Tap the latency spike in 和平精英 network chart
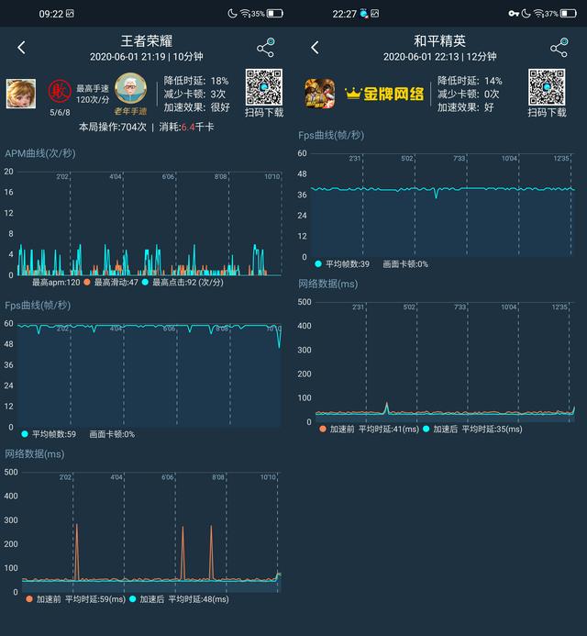This screenshot has height=636, width=587. pyautogui.click(x=387, y=408)
